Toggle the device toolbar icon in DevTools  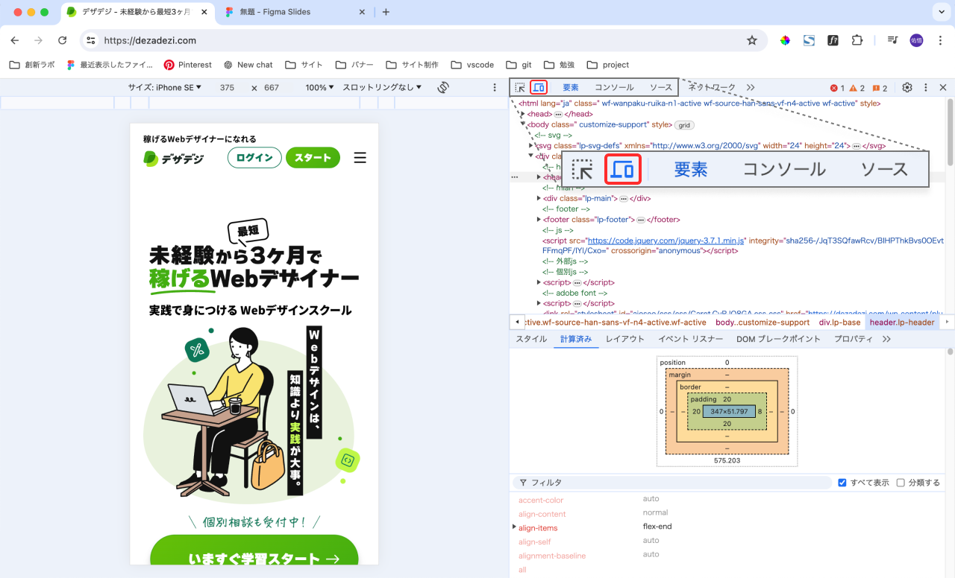tap(539, 87)
